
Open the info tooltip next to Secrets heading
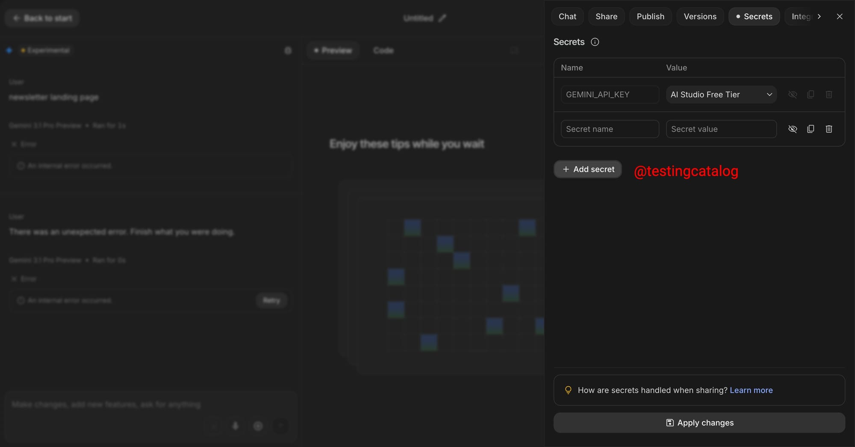pos(595,42)
